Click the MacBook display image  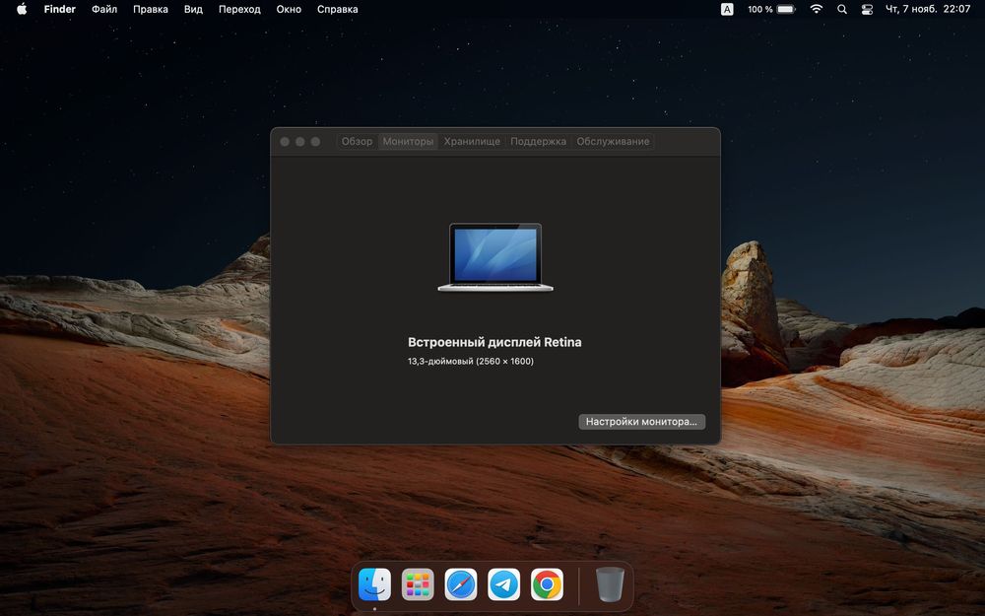tap(495, 257)
